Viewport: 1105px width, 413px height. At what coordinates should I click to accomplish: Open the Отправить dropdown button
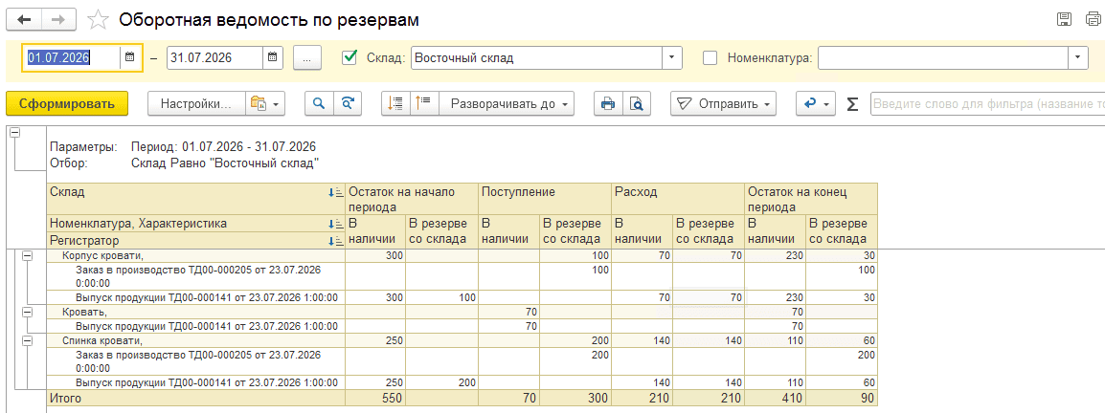coord(723,103)
